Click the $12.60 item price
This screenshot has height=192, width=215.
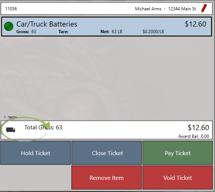pos(195,24)
